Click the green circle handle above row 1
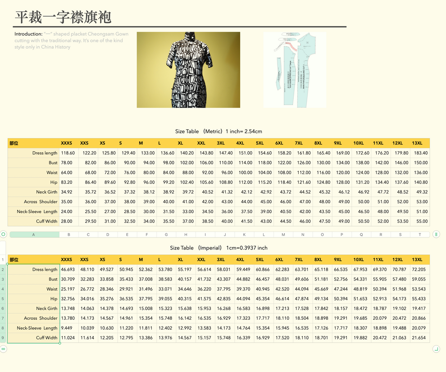The width and height of the screenshot is (446, 372). pyautogui.click(x=4, y=234)
